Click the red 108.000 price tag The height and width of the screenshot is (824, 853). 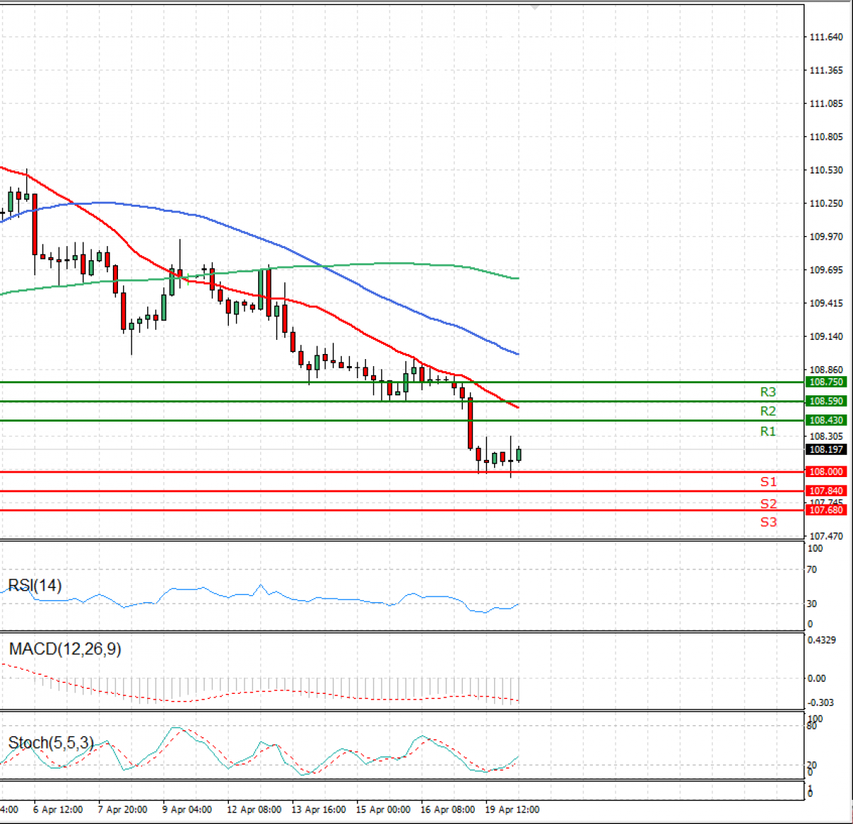point(826,472)
